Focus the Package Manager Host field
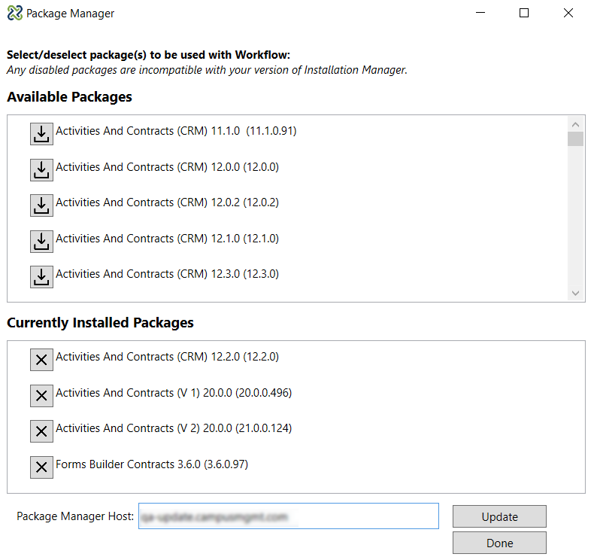Screen dimensions: 591x560 click(x=288, y=516)
